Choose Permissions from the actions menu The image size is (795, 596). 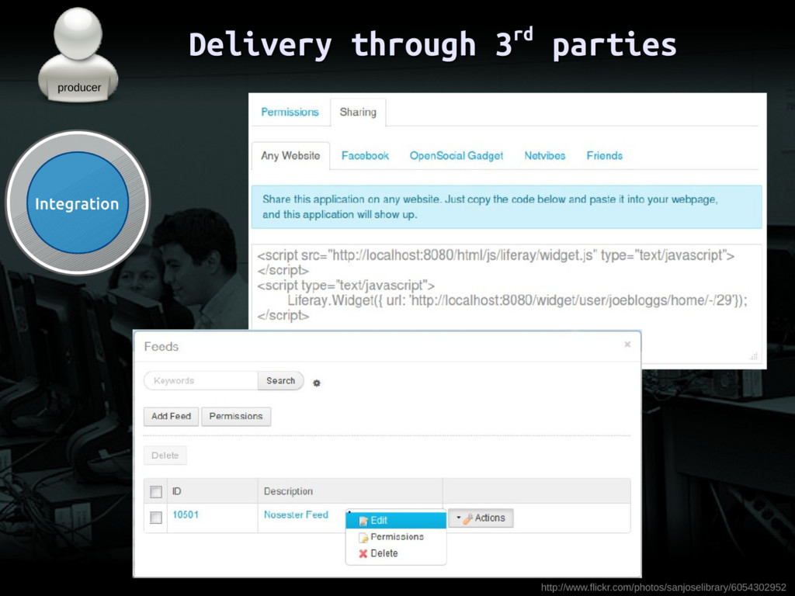(x=396, y=537)
